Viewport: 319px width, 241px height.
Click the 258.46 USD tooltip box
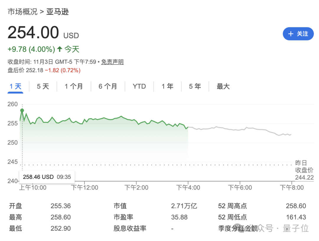(x=47, y=177)
